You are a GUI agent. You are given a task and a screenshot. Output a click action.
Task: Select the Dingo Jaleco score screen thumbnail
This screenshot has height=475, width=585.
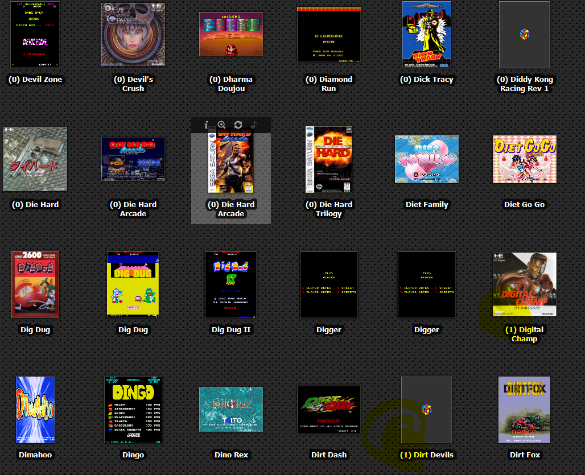tap(133, 410)
